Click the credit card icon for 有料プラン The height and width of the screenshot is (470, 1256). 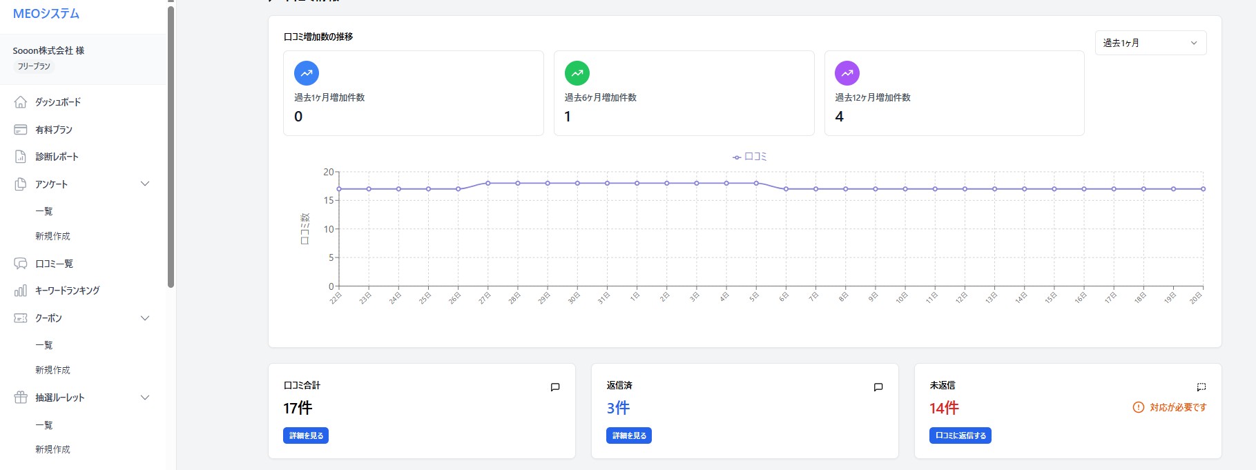[21, 130]
